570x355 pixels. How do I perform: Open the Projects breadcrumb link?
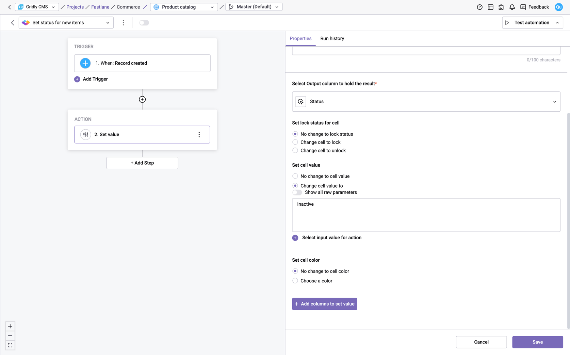[75, 7]
